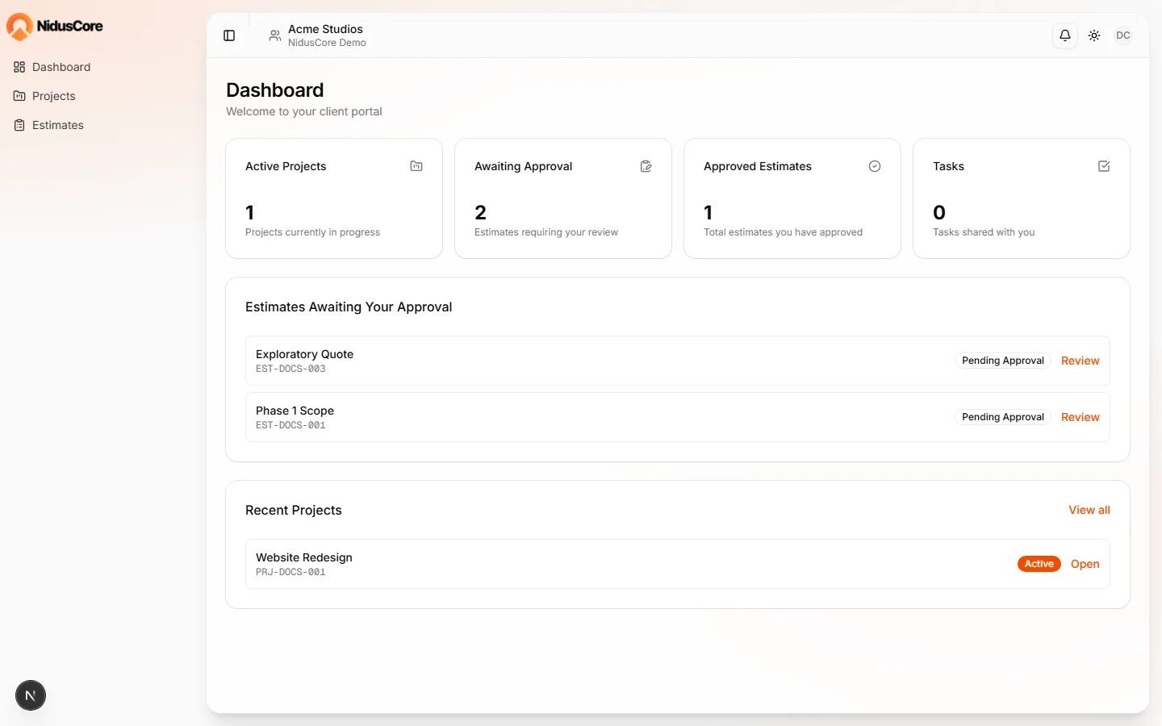Toggle the light/dark theme sun icon

point(1094,35)
